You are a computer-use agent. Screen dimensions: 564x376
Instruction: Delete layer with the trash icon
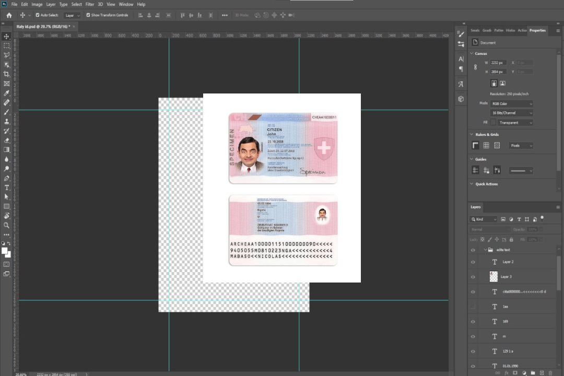550,372
